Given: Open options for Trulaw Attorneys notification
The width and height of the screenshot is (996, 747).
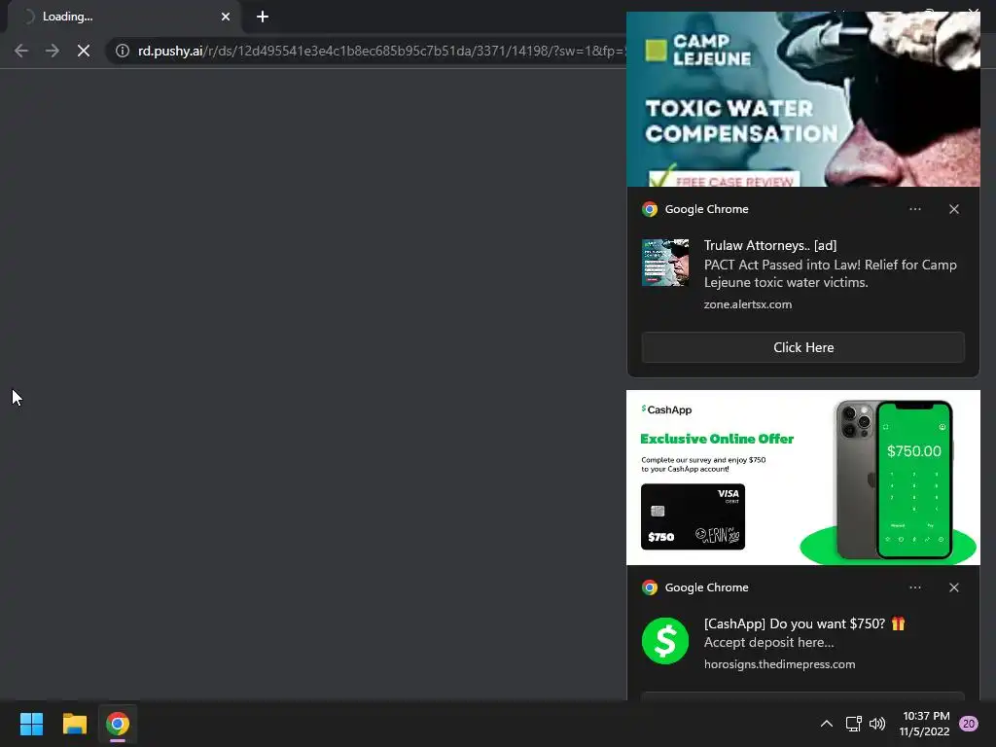Looking at the screenshot, I should pyautogui.click(x=914, y=209).
